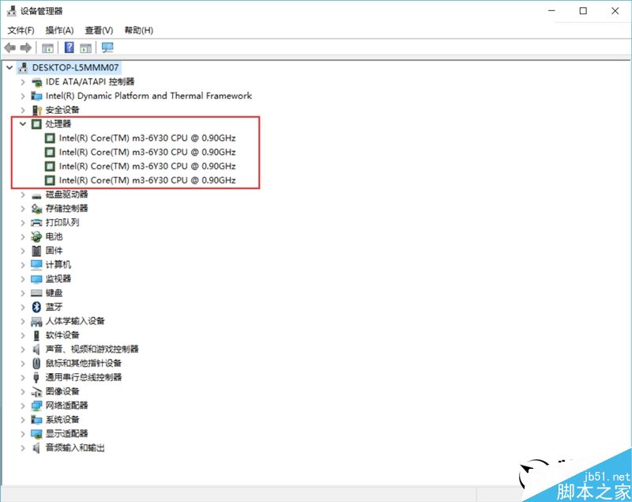Click the 鼠标和其他指针设备 mouse icon
The width and height of the screenshot is (632, 502).
click(36, 364)
